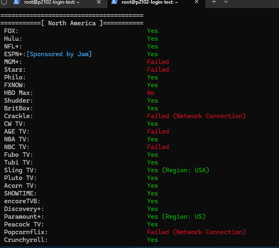Click the 'ESPN+:' row label
This screenshot has width=279, height=248.
(15, 54)
